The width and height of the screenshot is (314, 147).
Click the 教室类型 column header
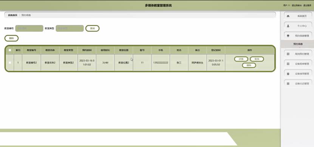coord(68,50)
